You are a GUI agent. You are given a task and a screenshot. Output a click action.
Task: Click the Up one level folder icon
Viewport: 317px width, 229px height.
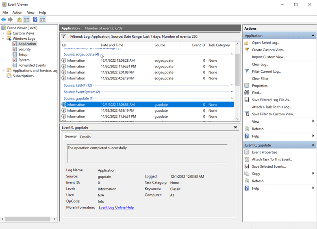(19, 19)
